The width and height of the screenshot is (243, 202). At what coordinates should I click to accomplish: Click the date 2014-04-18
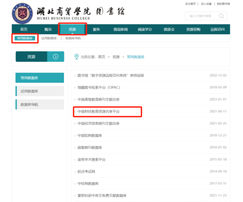tap(218, 171)
